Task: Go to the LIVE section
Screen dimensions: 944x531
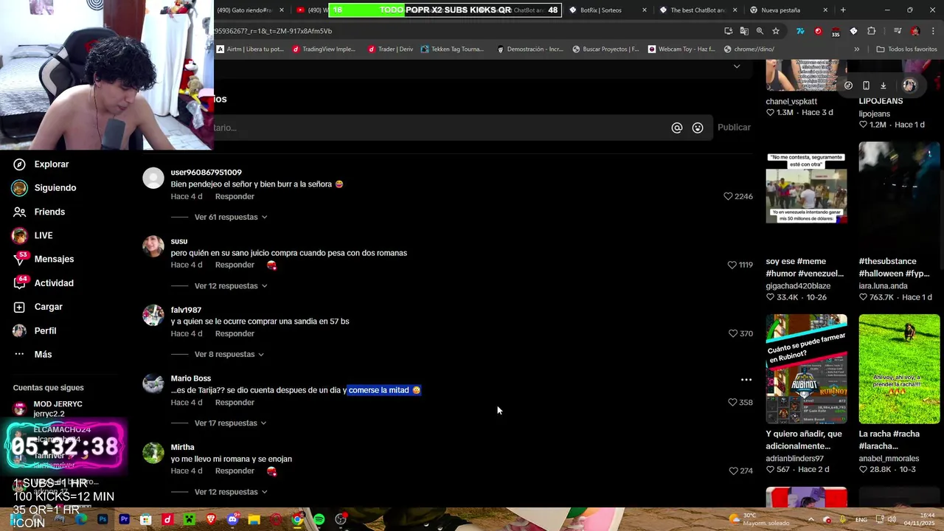Action: (33, 235)
